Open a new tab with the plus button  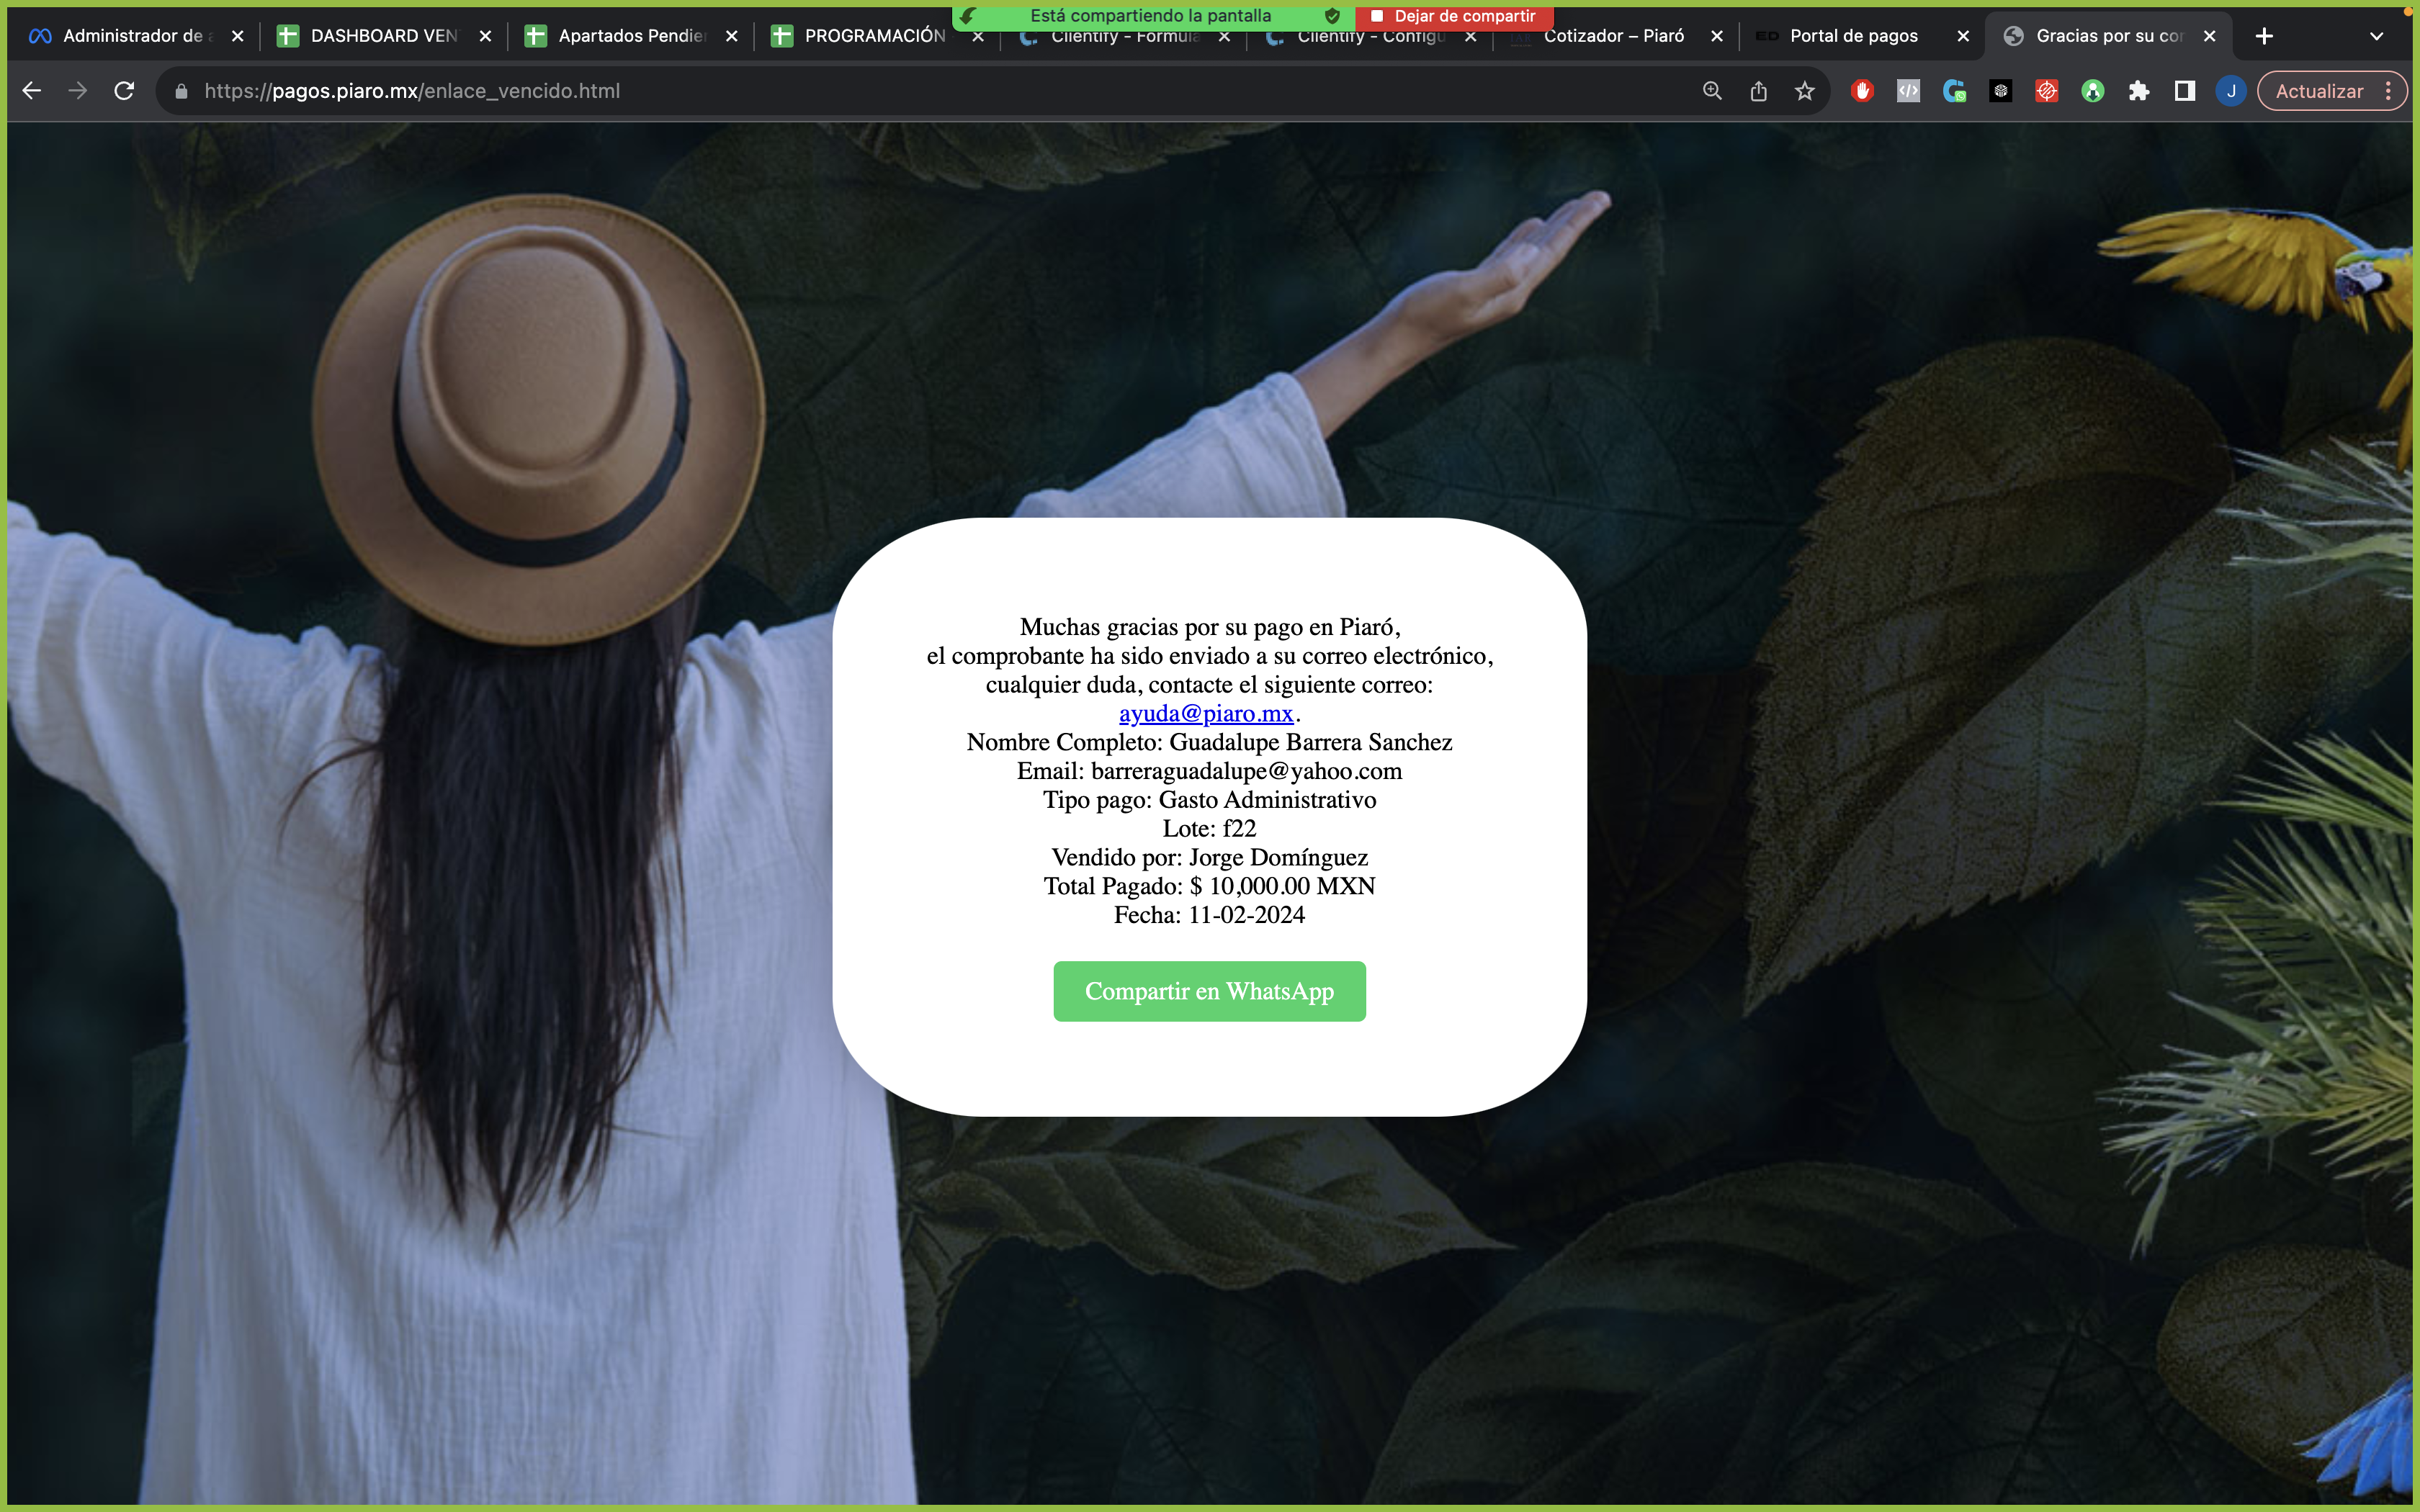(2264, 36)
